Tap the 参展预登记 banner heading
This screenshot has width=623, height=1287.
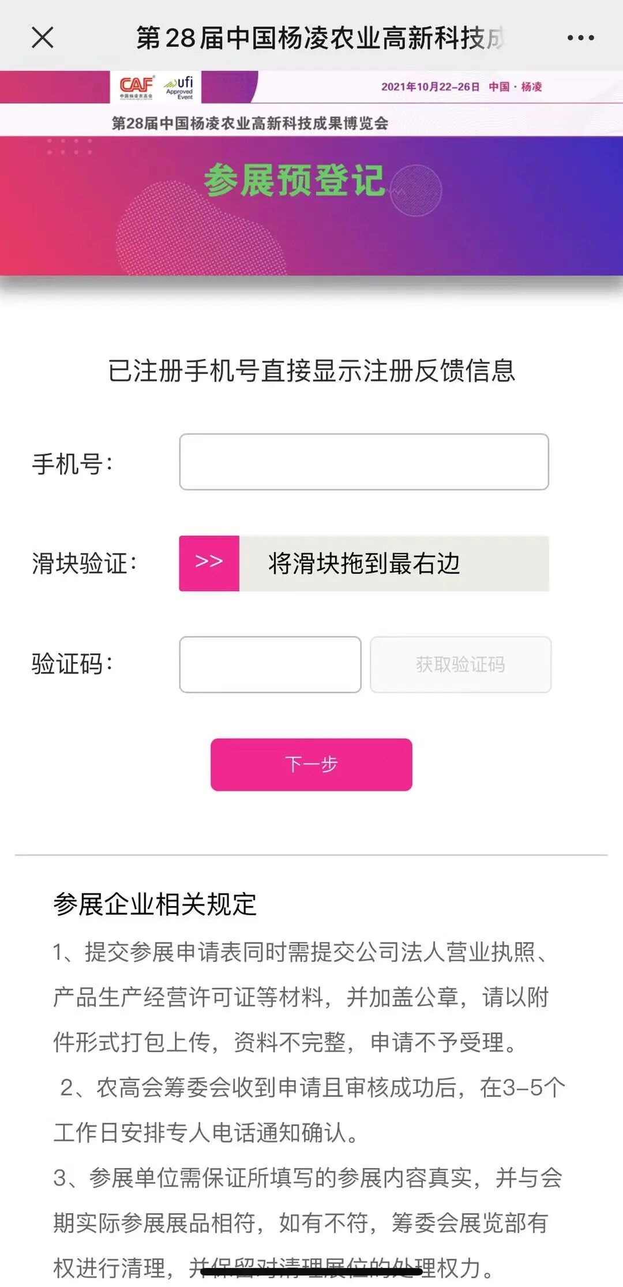pyautogui.click(x=294, y=180)
